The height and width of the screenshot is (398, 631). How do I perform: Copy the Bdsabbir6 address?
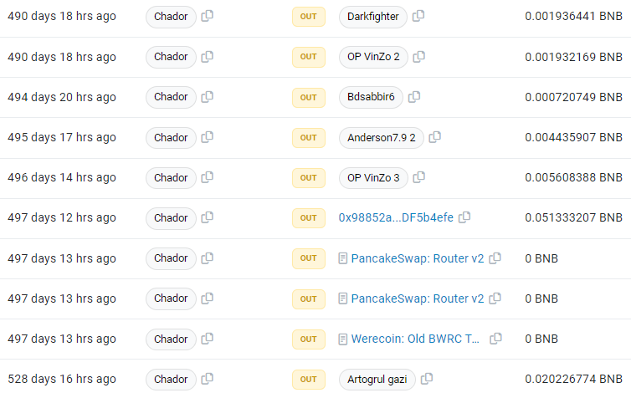point(414,97)
